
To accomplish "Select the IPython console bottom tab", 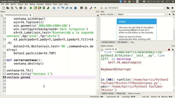I will (x=134, y=94).
